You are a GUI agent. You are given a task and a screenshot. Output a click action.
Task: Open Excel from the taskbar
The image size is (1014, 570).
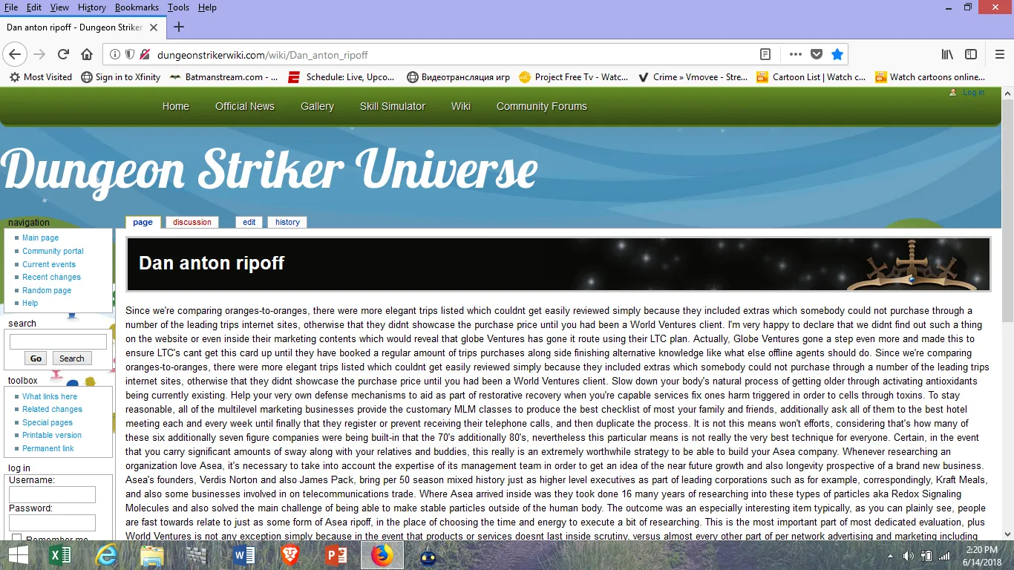[x=59, y=555]
